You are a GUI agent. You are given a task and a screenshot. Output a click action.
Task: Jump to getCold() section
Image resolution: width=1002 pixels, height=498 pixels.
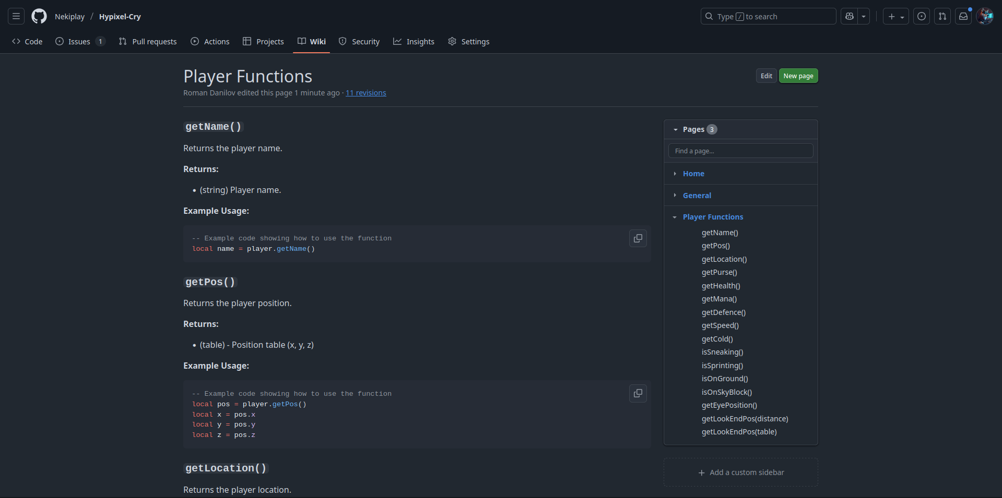click(717, 339)
